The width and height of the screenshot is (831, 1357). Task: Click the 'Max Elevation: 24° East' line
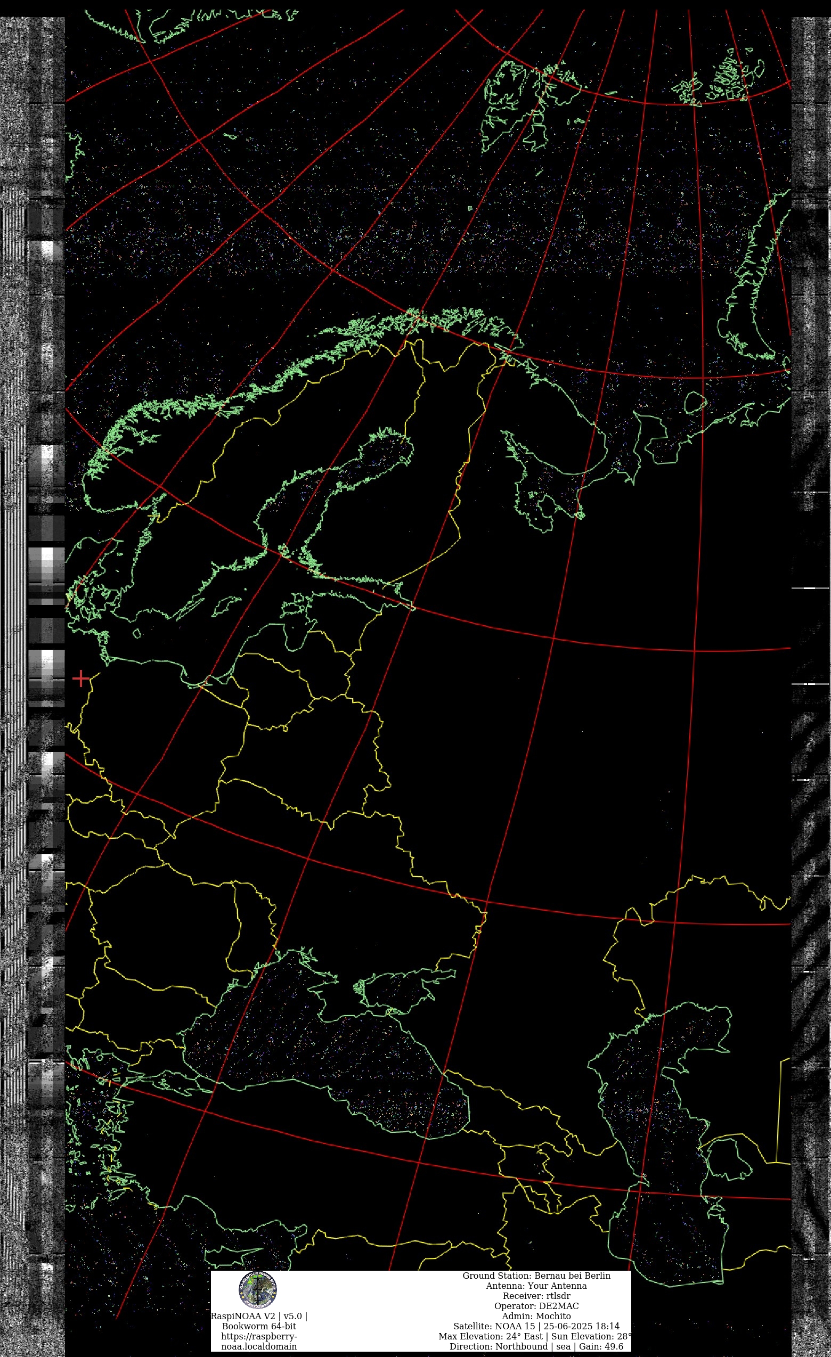535,1336
